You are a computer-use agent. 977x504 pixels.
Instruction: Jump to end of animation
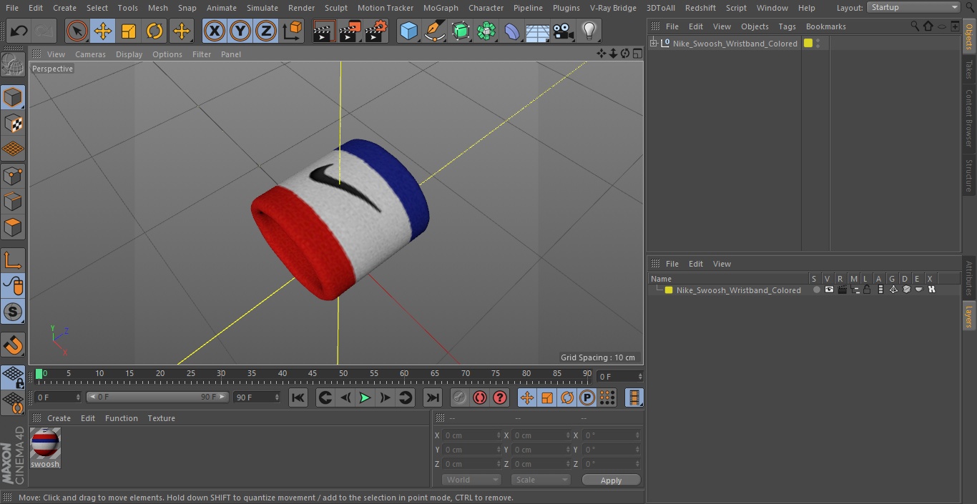click(433, 397)
